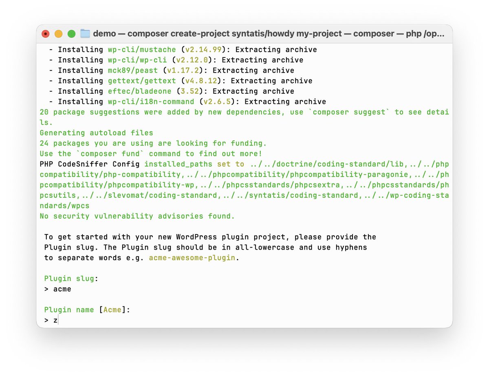
Task: Click 'No security vulnerability advisories found.' line
Action: pyautogui.click(x=137, y=216)
